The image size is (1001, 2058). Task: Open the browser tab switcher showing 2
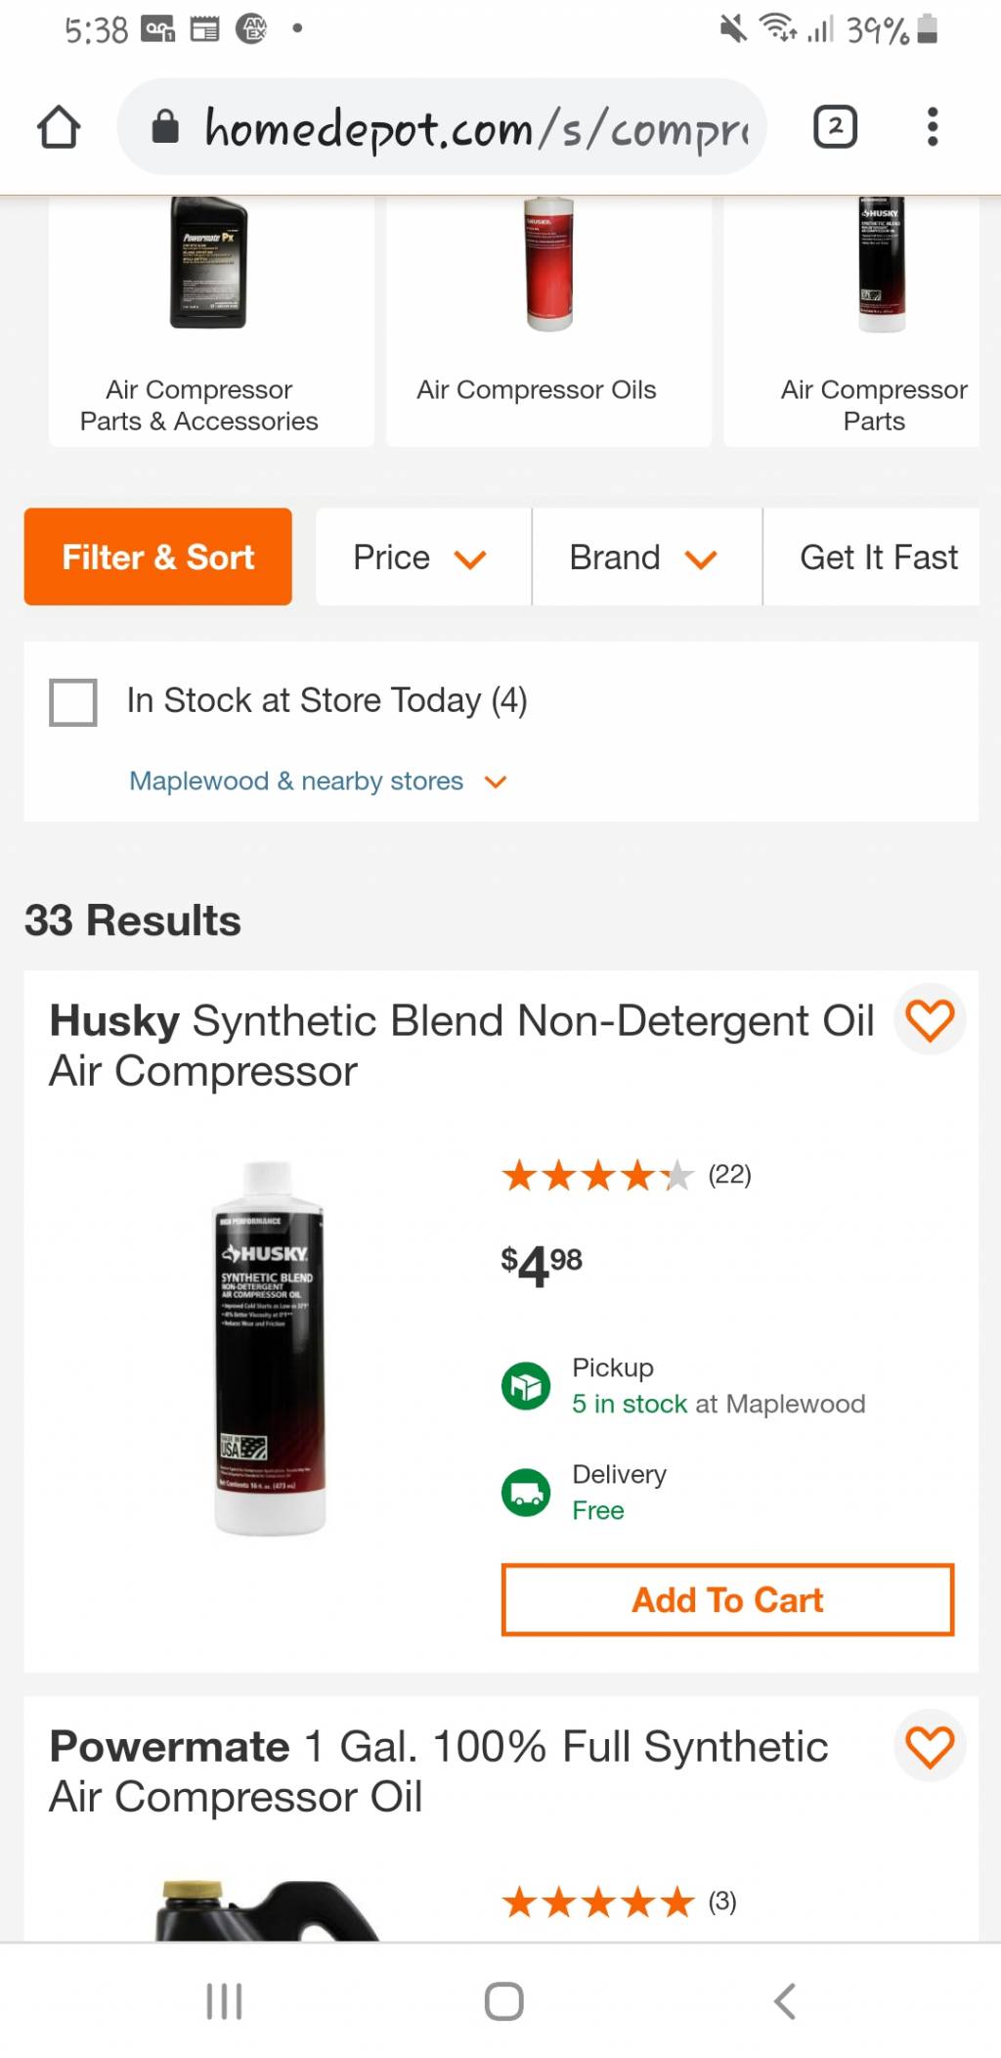coord(835,127)
